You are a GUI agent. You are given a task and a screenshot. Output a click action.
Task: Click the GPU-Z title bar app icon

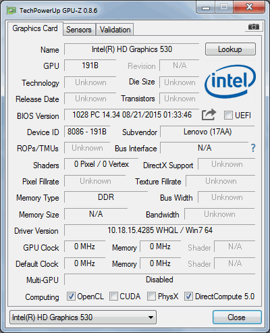pos(11,11)
